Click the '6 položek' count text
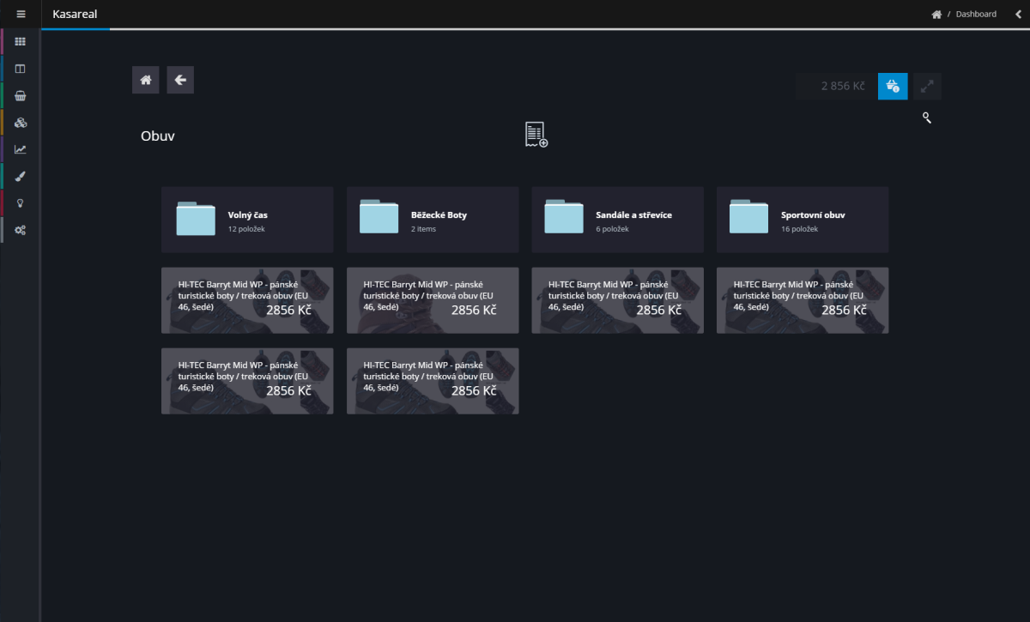This screenshot has width=1030, height=622. click(612, 229)
